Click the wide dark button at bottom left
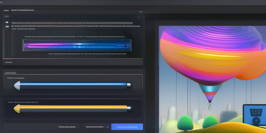266x133 pixels. pos(42,127)
